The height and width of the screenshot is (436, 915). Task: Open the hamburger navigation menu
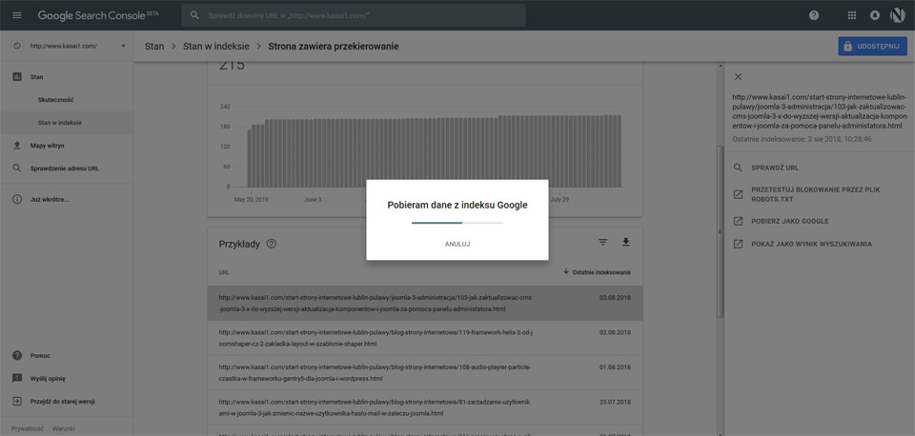[17, 15]
